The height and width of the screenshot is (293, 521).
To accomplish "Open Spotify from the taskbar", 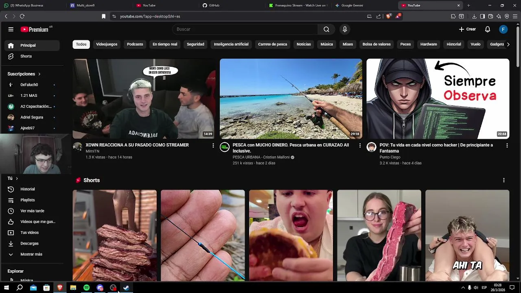I will 86,288.
